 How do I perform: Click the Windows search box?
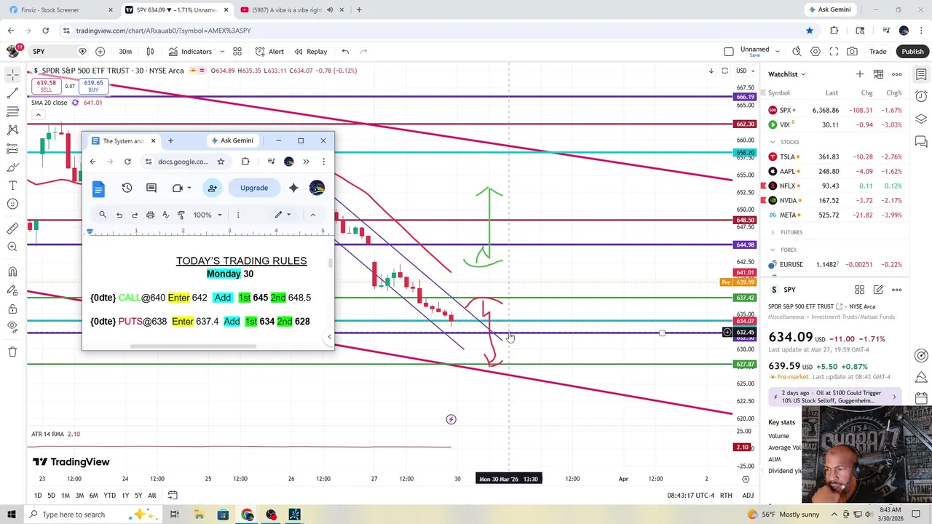pyautogui.click(x=73, y=515)
